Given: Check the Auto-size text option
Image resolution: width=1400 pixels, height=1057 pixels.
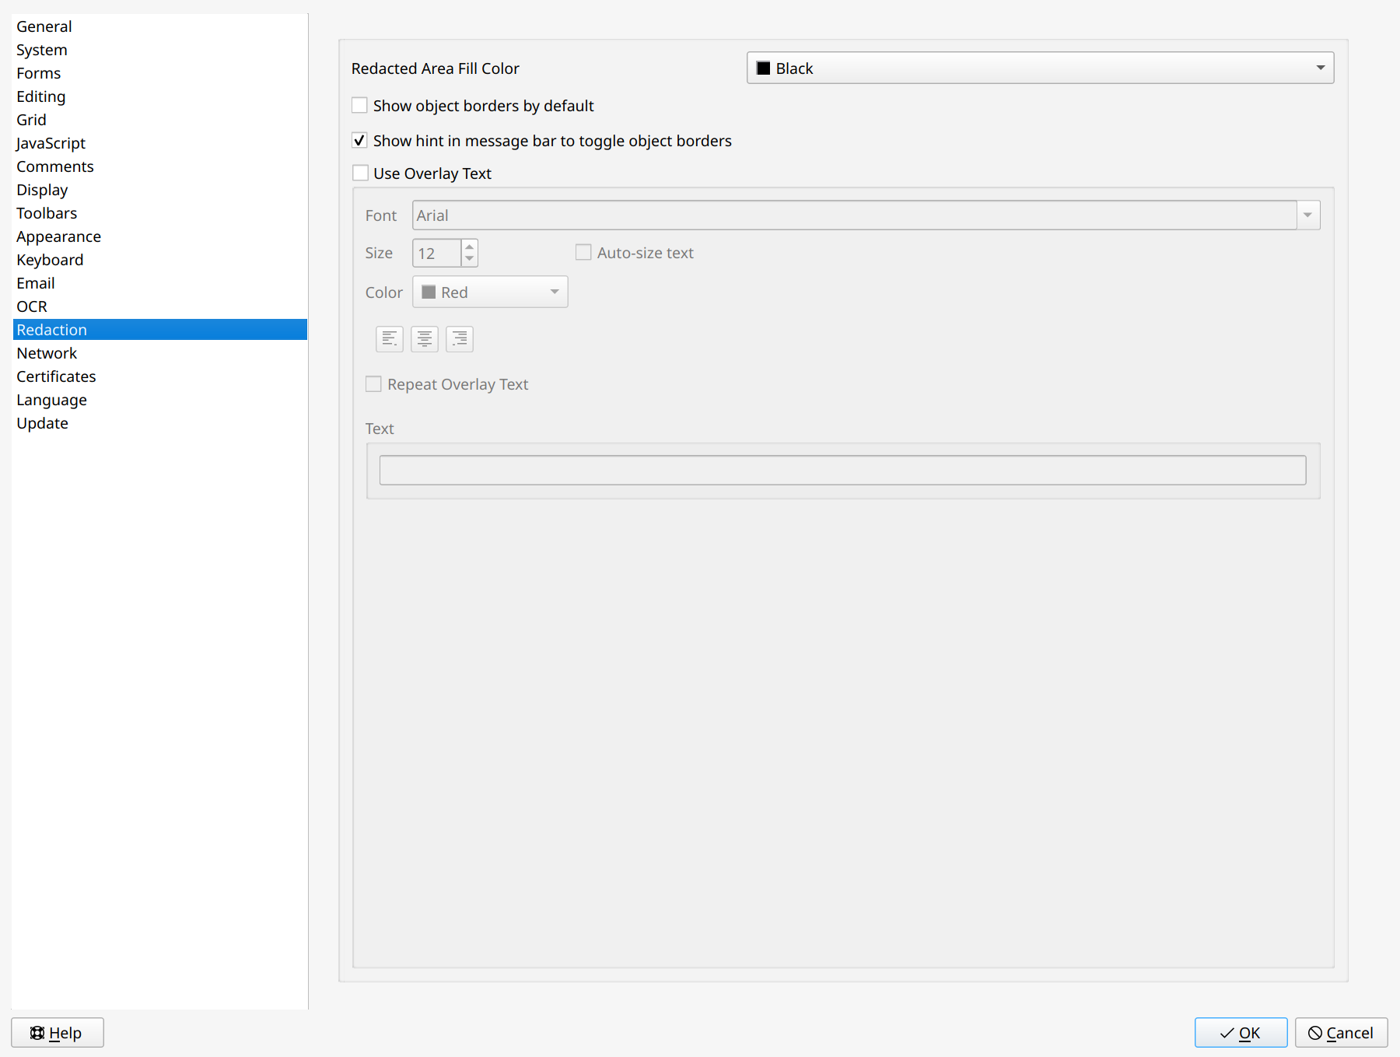Looking at the screenshot, I should (x=583, y=252).
